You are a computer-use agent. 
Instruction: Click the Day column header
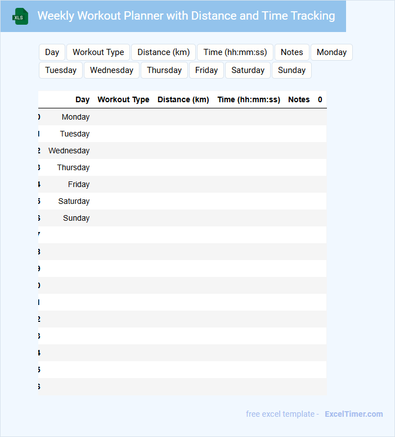pyautogui.click(x=82, y=99)
